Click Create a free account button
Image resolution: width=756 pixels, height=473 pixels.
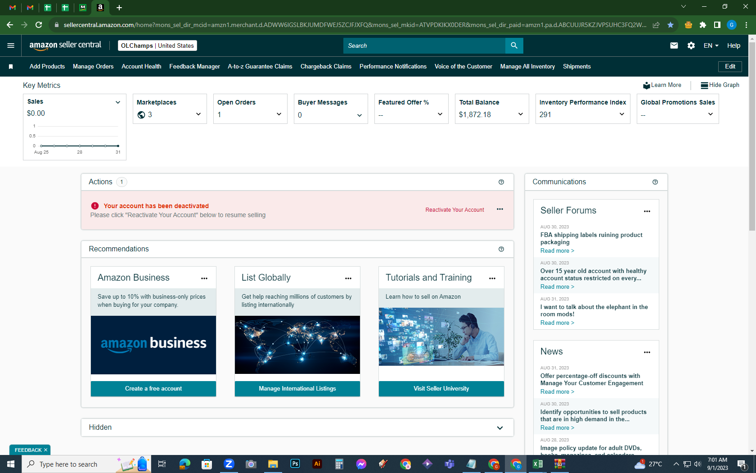coord(153,389)
